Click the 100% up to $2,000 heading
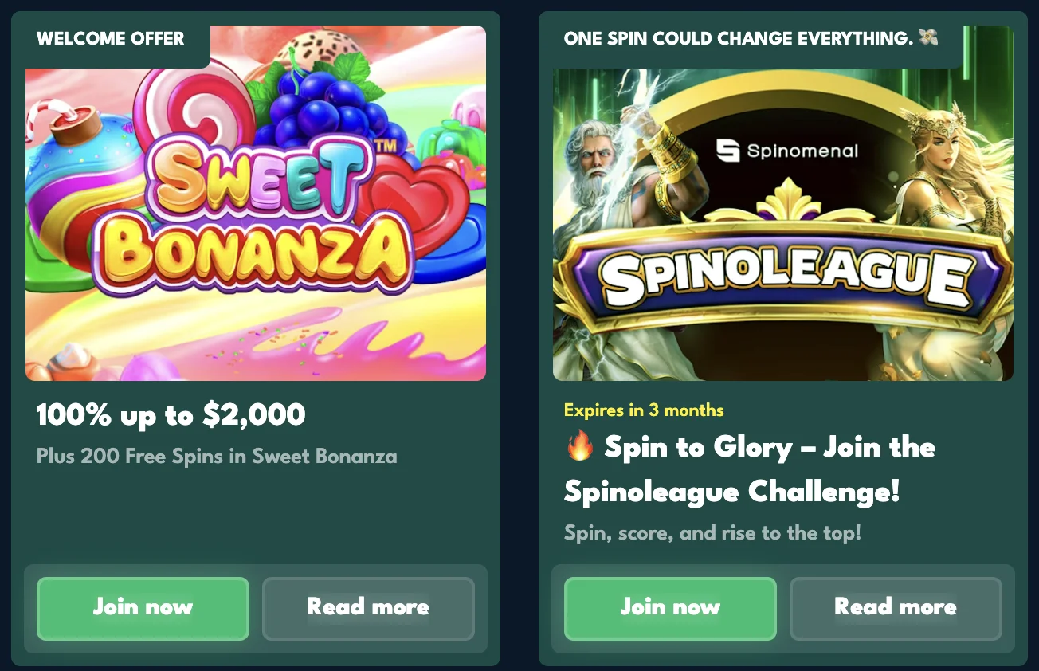This screenshot has height=671, width=1039. (169, 414)
